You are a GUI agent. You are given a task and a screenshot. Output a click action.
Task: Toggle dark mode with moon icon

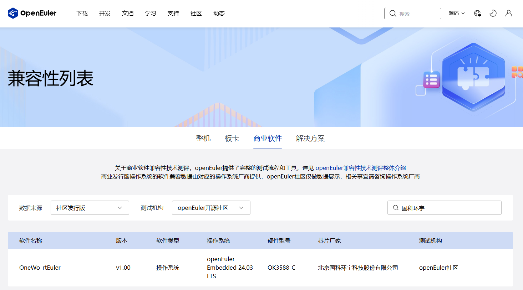tap(493, 13)
